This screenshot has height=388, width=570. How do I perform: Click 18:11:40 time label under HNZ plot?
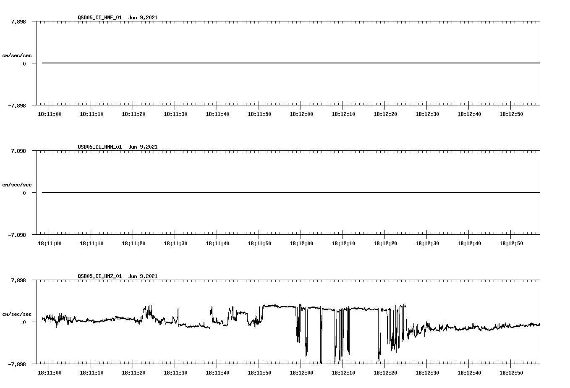217,372
